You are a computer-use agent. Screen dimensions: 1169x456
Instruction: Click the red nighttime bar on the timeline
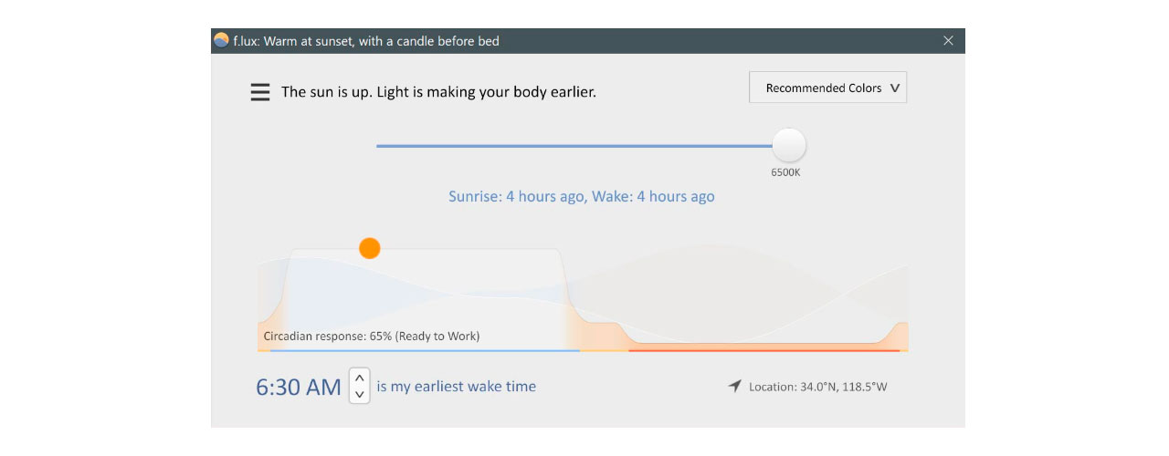pyautogui.click(x=764, y=349)
